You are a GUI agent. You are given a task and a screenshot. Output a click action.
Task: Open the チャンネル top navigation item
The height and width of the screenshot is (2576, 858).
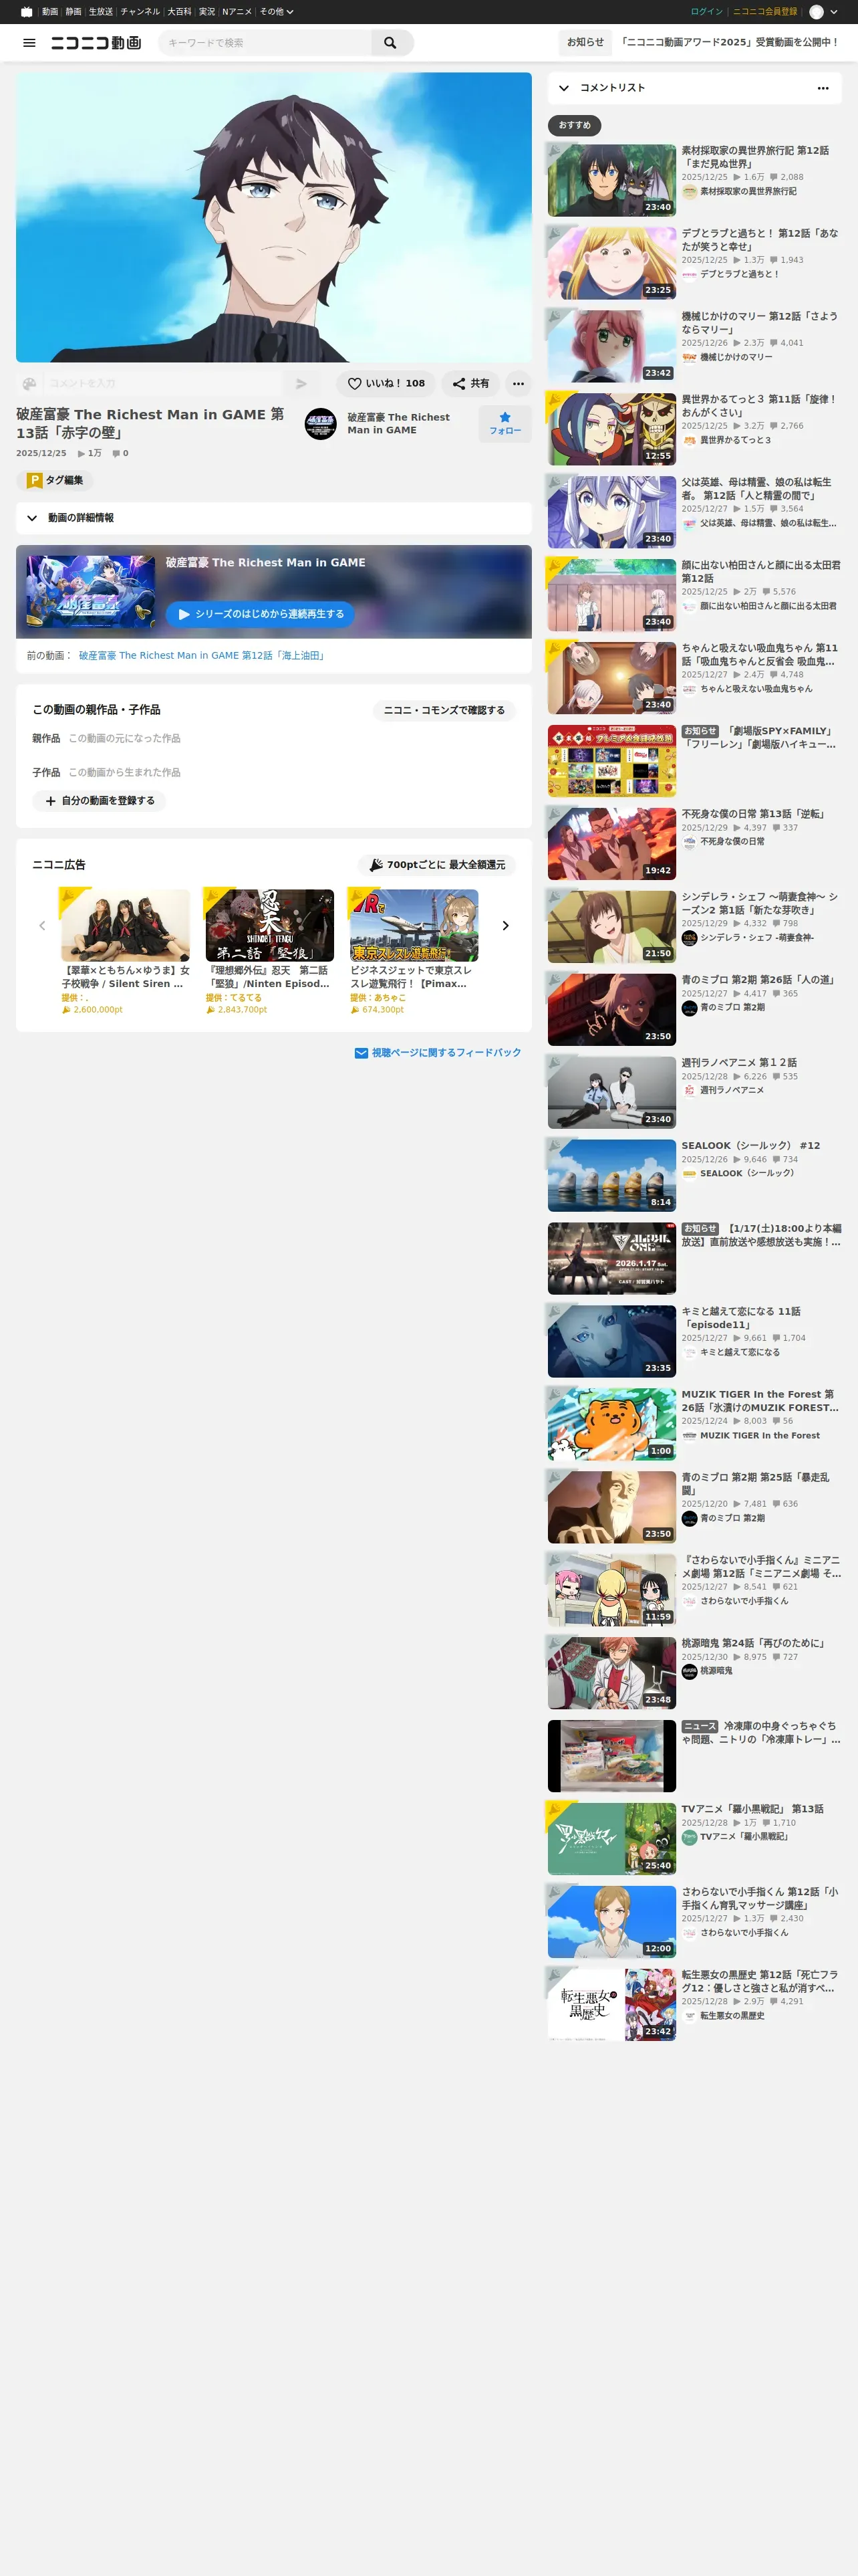(x=140, y=12)
